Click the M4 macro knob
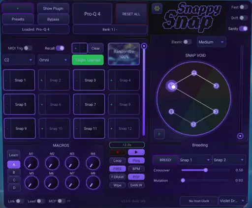Viewport: 252px width, 208px height. click(93, 163)
